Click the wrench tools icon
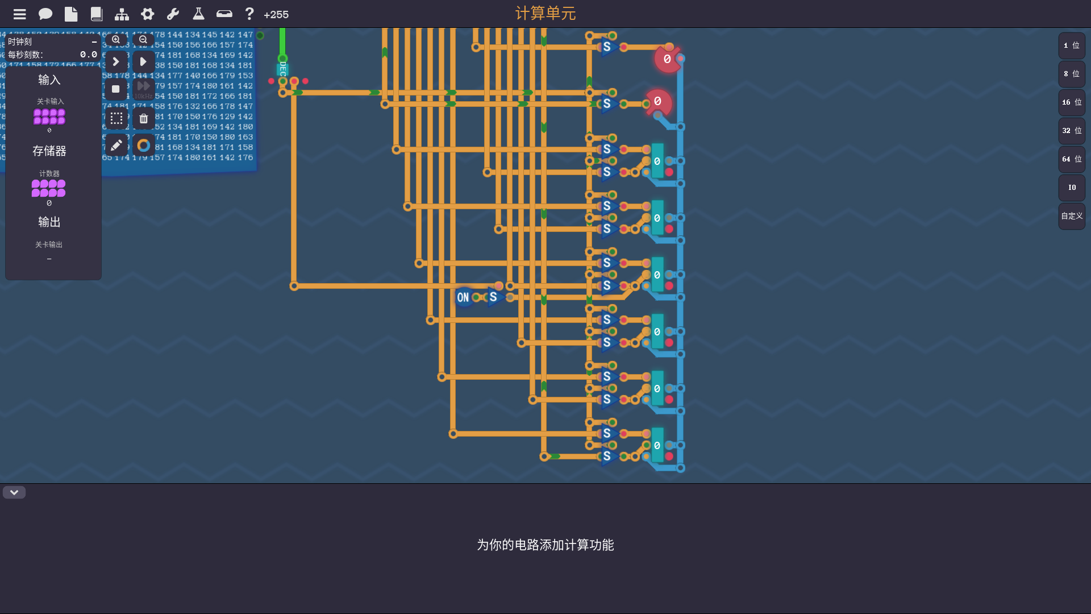This screenshot has height=614, width=1091. pyautogui.click(x=173, y=14)
